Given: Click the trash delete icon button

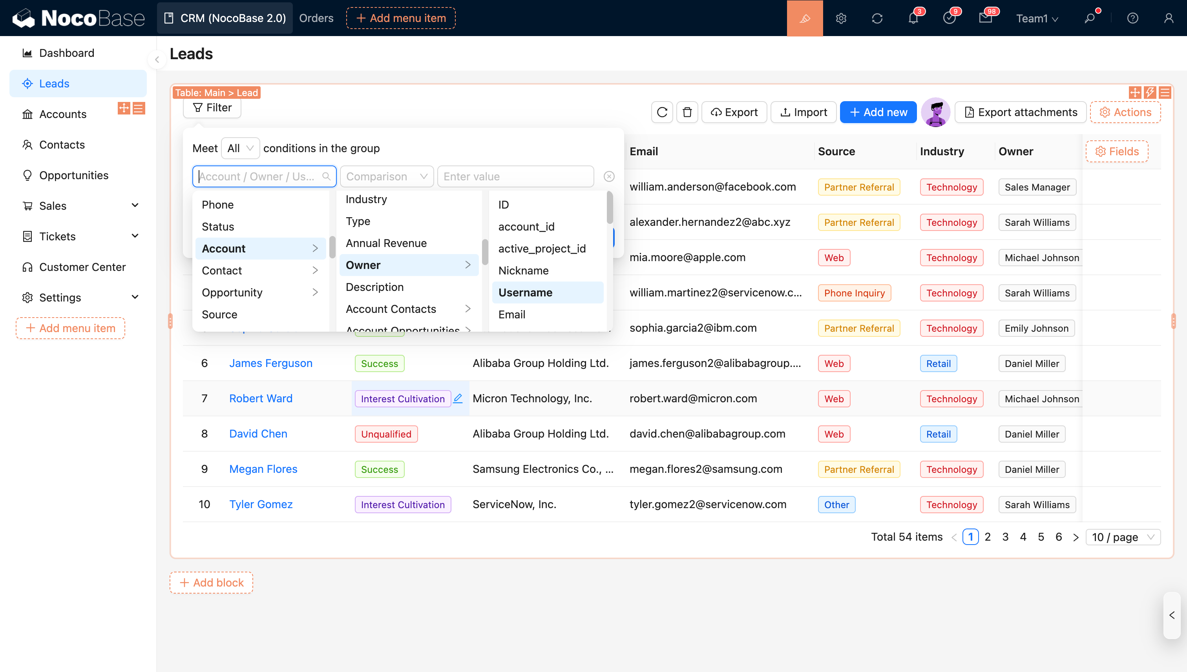Looking at the screenshot, I should (x=687, y=112).
